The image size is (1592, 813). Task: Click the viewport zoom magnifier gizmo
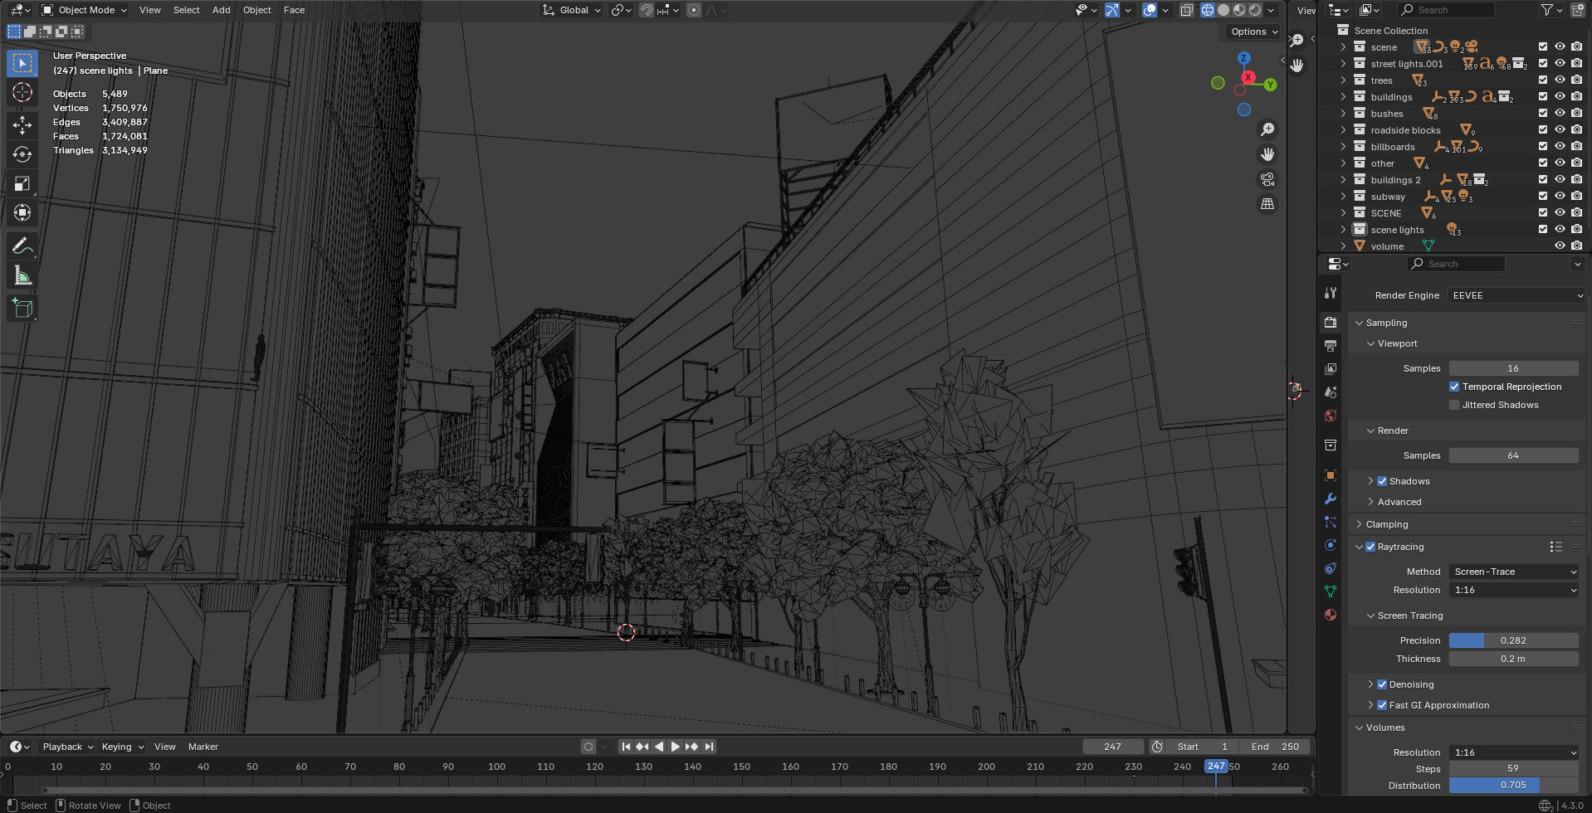[1267, 129]
